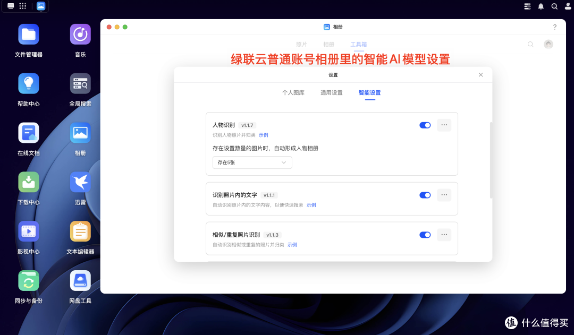574x335 pixels.
Task: Click the help question mark in 相册 window
Action: [554, 27]
